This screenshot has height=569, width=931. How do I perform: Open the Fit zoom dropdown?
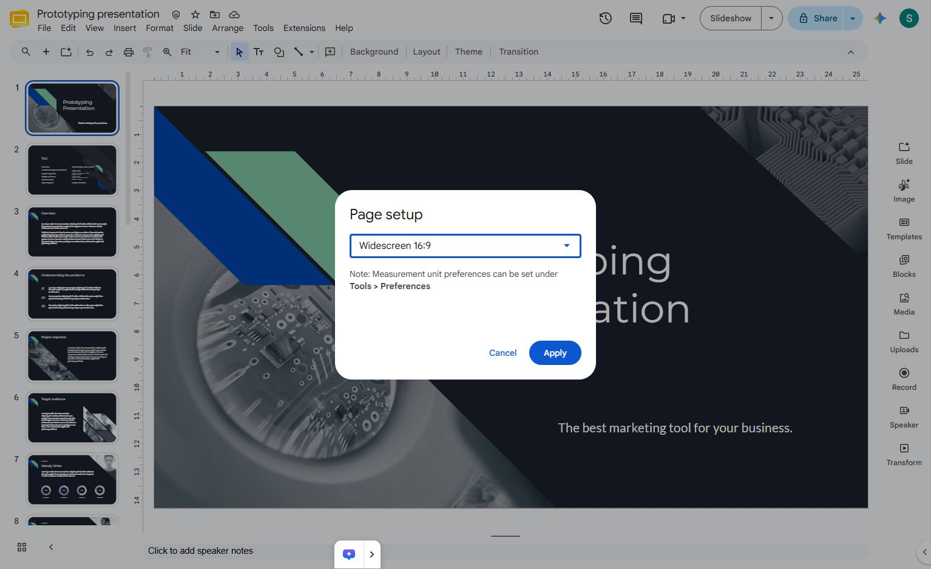point(200,52)
